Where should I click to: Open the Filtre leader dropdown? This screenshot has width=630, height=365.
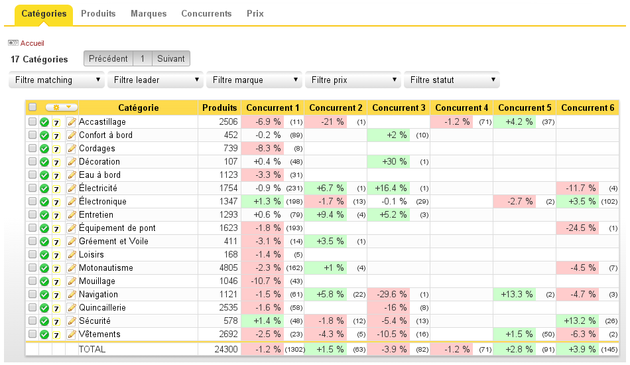155,80
